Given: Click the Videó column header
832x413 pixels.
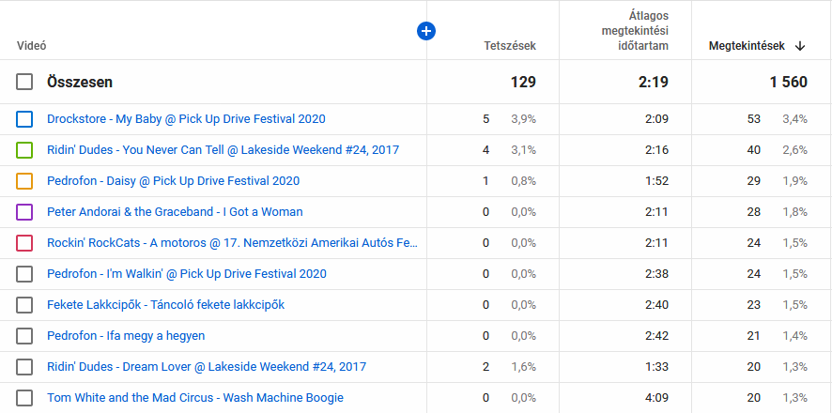Looking at the screenshot, I should pos(31,45).
